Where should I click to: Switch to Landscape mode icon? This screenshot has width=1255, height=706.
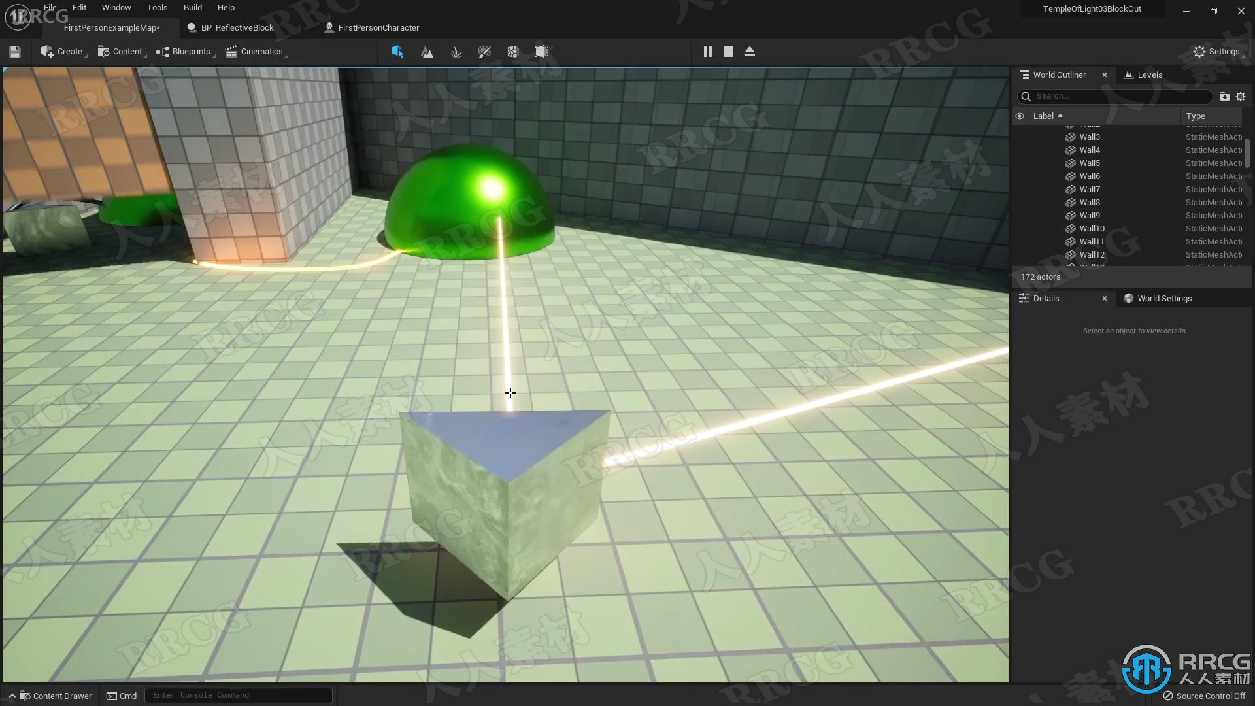tap(427, 52)
